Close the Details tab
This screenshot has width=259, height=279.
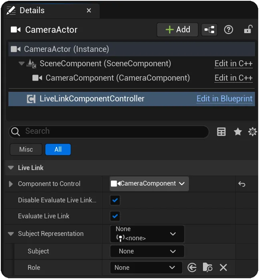click(89, 10)
